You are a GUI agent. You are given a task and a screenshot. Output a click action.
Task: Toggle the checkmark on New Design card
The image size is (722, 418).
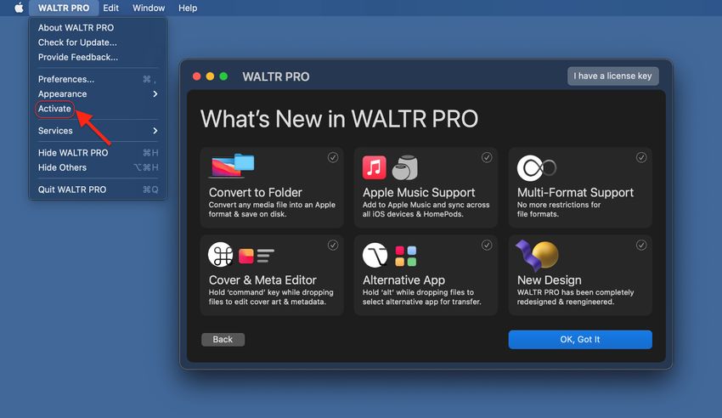tap(641, 245)
